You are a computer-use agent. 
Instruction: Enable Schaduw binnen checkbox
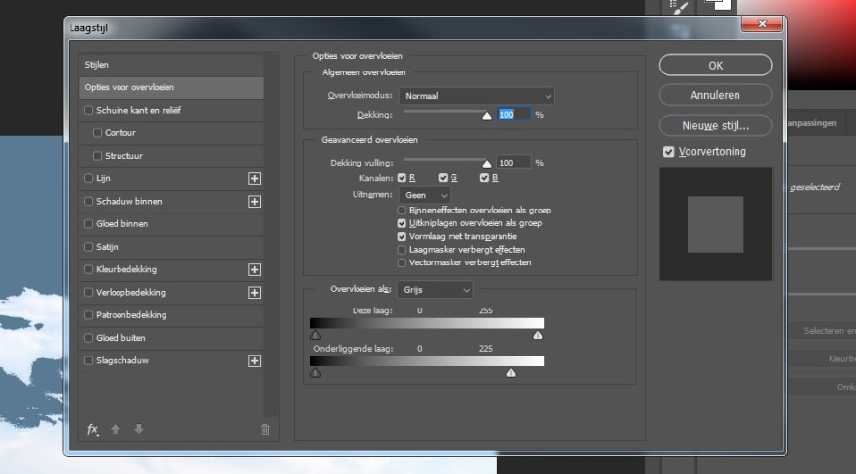click(x=88, y=202)
